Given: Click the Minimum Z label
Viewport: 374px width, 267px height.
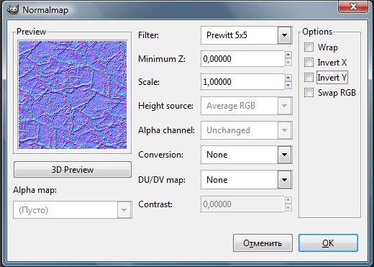Looking at the screenshot, I should [162, 59].
